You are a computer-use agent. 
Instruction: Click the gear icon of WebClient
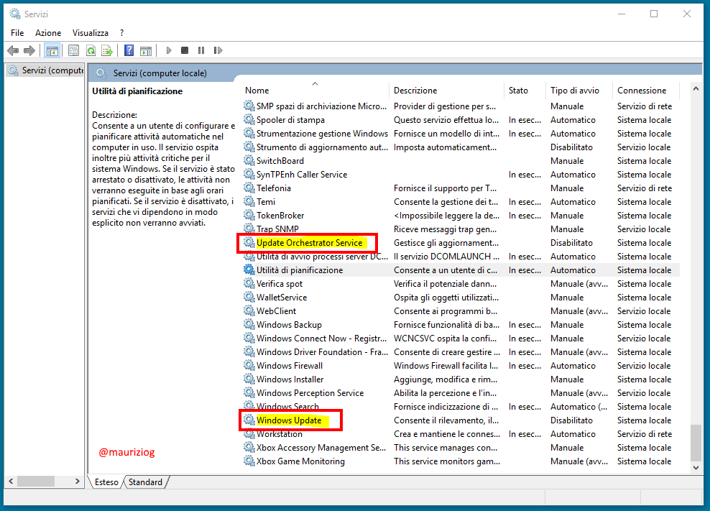249,310
